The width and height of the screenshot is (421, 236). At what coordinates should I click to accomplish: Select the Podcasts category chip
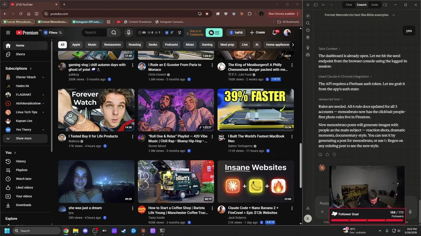point(171,45)
